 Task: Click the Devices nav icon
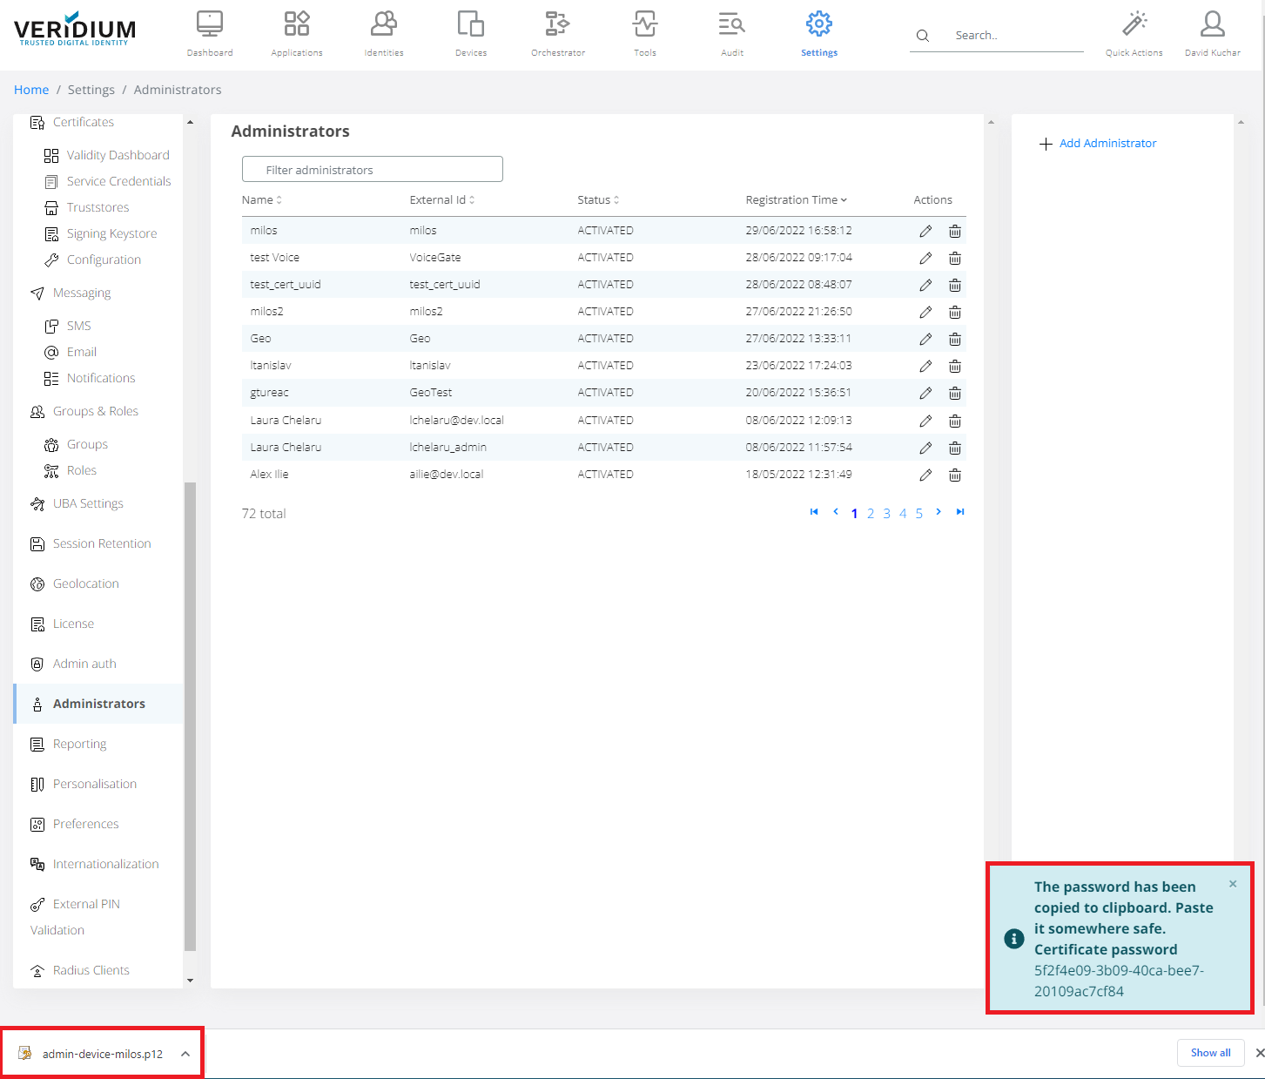pyautogui.click(x=470, y=24)
